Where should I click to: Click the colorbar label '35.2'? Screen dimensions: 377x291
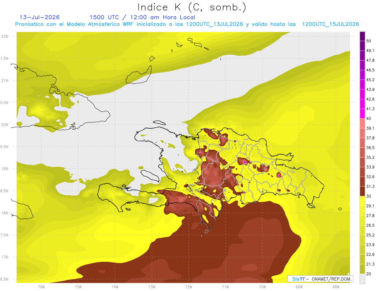tap(370, 158)
